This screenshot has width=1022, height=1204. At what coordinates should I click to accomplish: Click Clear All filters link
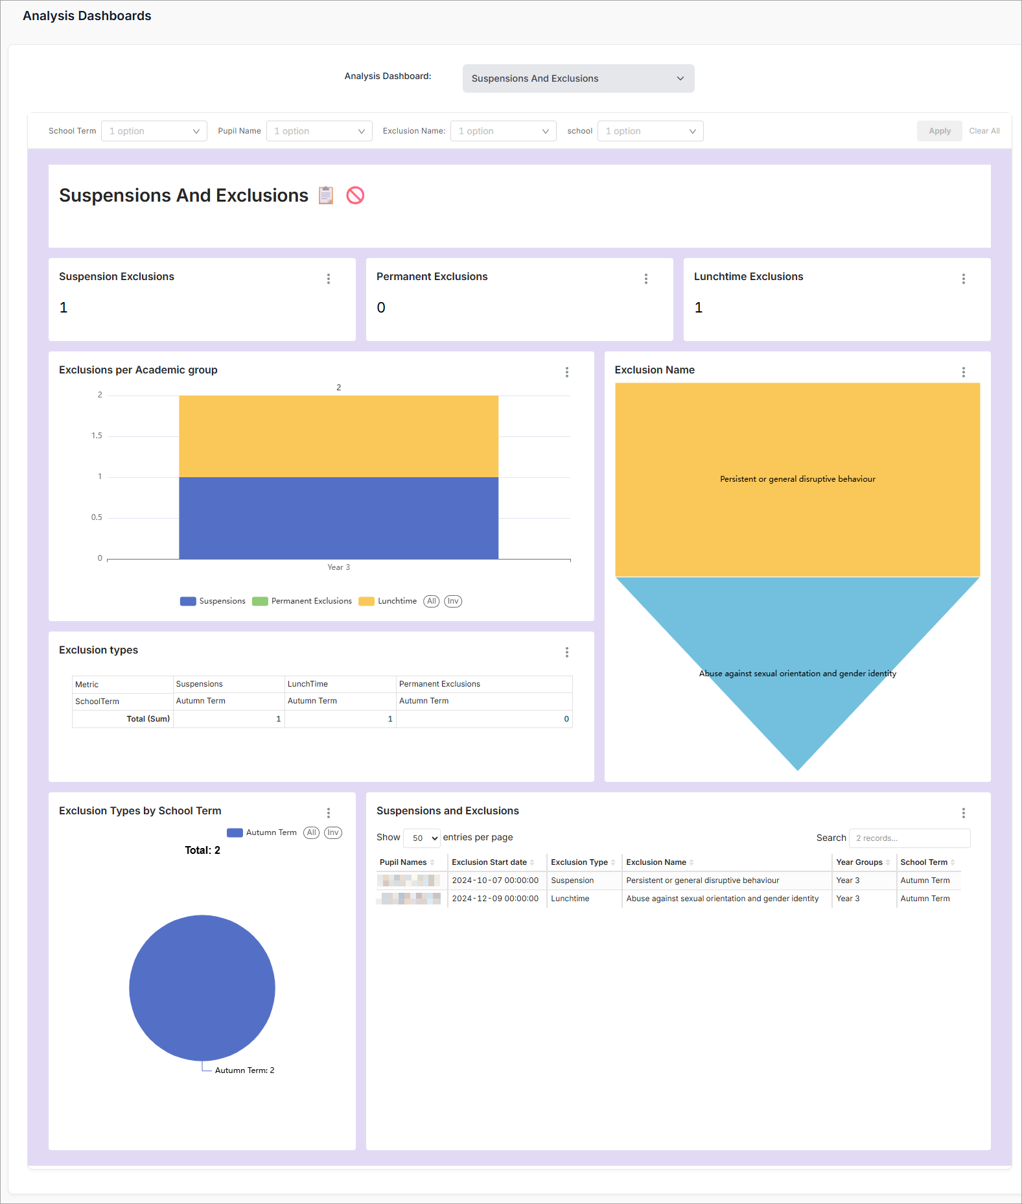pos(984,131)
